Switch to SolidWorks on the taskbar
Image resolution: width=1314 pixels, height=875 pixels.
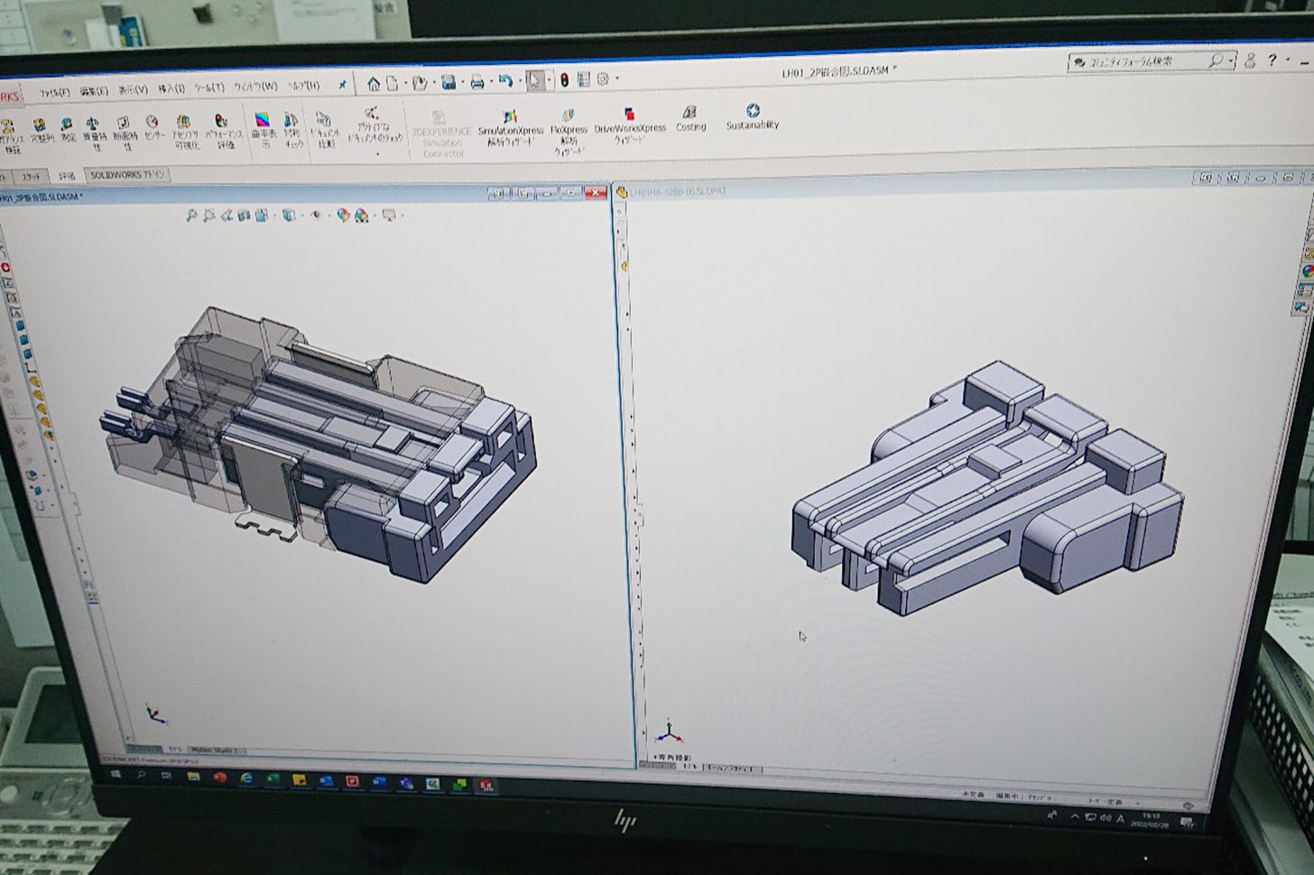486,786
